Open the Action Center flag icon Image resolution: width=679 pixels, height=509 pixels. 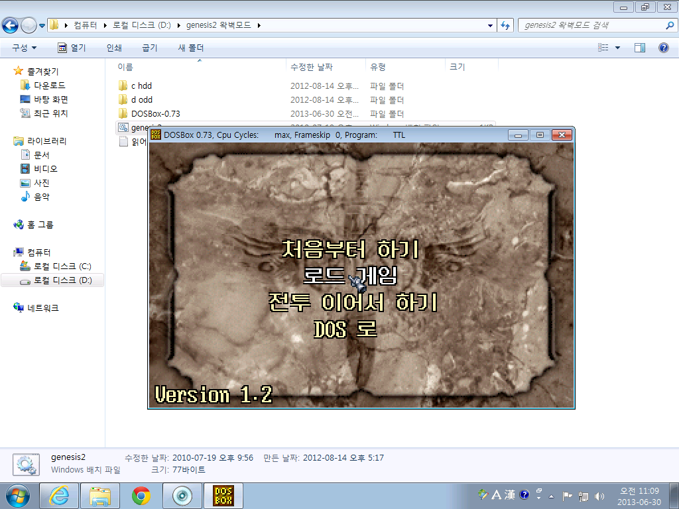coord(567,496)
